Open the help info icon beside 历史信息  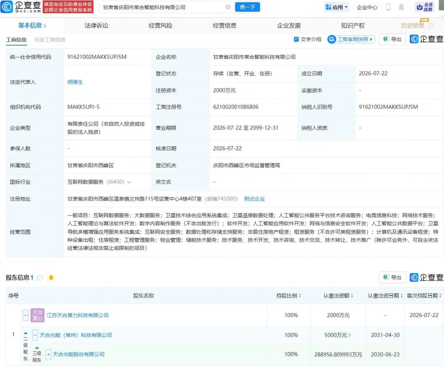(431, 26)
